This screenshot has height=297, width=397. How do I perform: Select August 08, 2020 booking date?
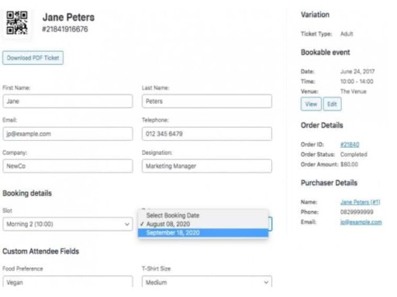(x=168, y=224)
